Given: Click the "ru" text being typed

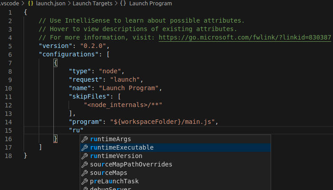Looking at the screenshot, I should click(76, 130).
